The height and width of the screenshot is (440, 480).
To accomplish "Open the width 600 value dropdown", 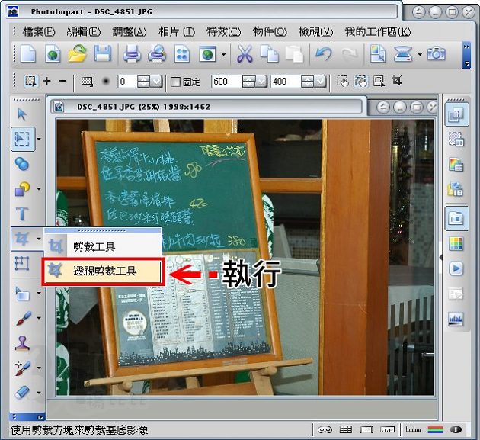I will pos(261,82).
